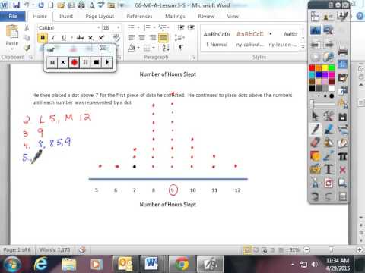The height and width of the screenshot is (273, 365).
Task: Toggle Bold formatting
Action: pyautogui.click(x=43, y=38)
